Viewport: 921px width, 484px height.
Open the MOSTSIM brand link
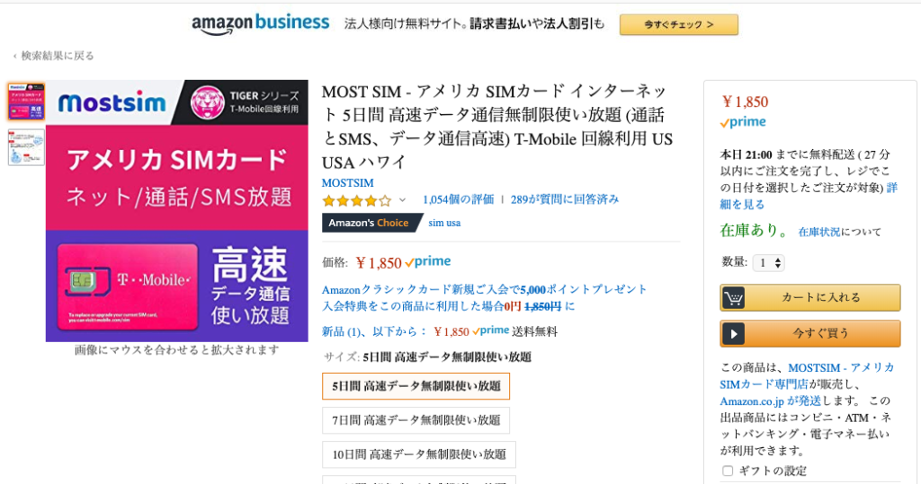tap(348, 183)
